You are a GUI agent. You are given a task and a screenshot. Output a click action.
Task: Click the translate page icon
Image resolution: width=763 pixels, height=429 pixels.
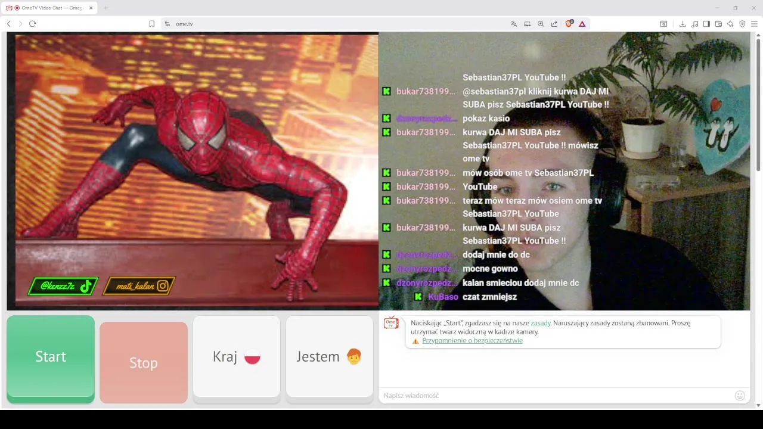(x=514, y=24)
